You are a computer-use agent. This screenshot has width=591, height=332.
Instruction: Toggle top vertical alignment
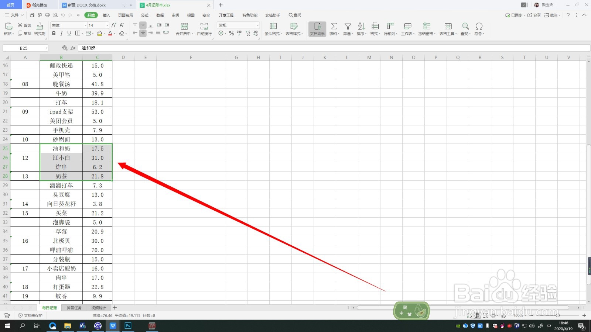point(135,25)
